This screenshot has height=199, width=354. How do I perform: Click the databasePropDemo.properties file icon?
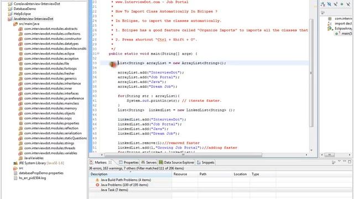pos(15,173)
